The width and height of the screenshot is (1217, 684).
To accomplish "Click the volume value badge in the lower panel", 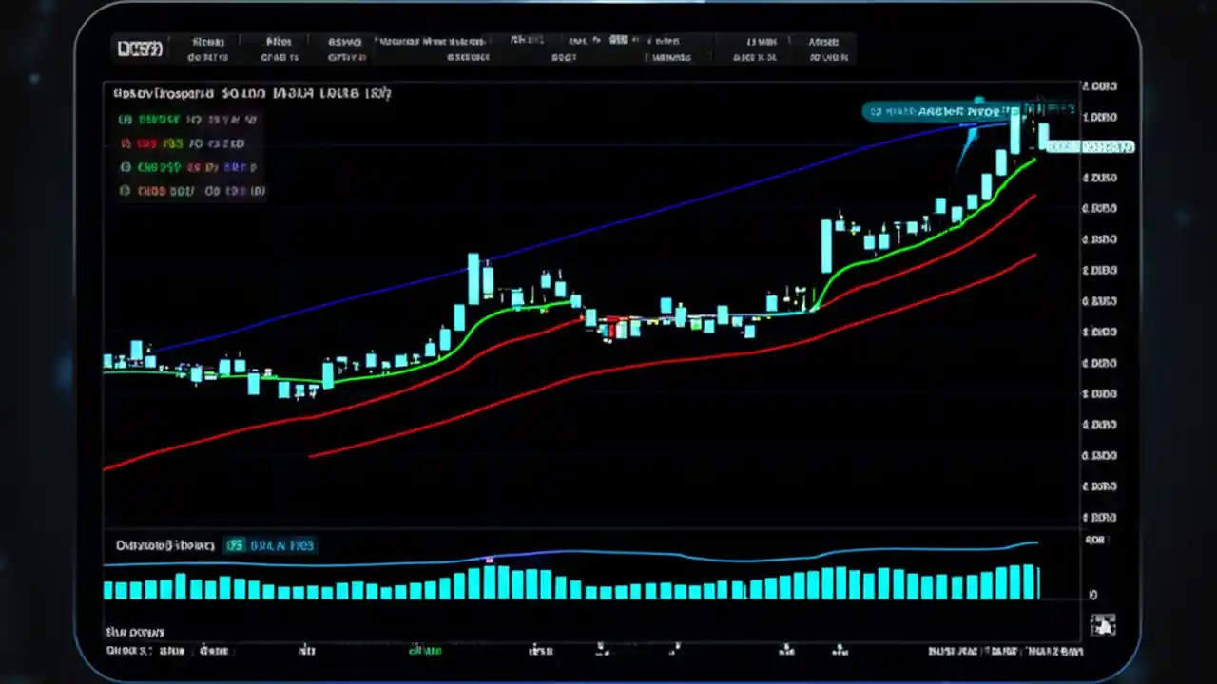I will coord(270,544).
